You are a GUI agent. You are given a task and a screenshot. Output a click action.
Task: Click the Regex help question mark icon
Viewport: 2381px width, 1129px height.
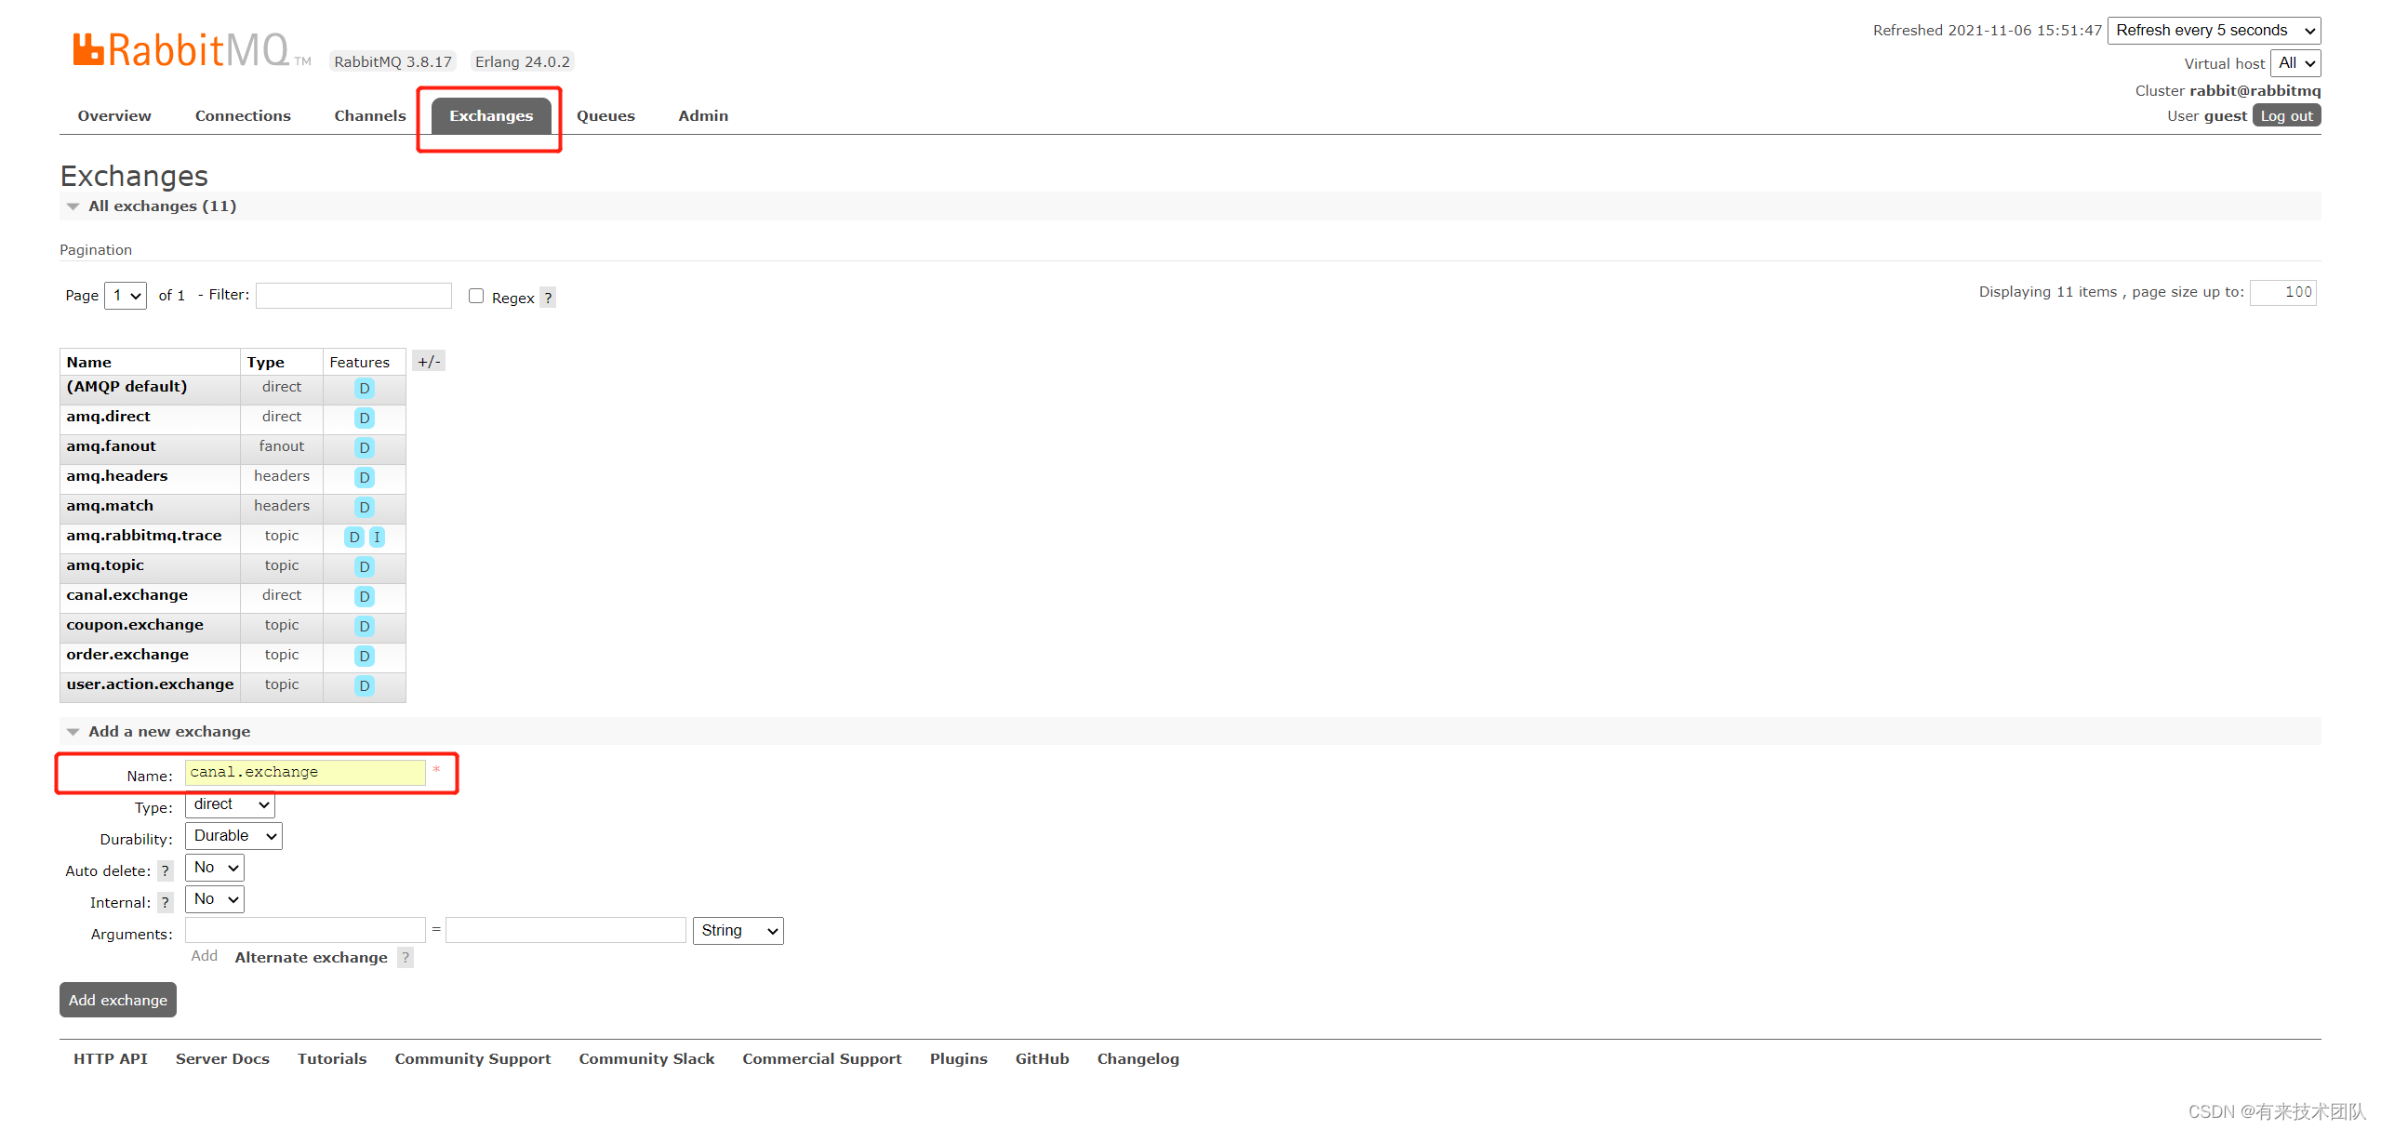pos(548,298)
